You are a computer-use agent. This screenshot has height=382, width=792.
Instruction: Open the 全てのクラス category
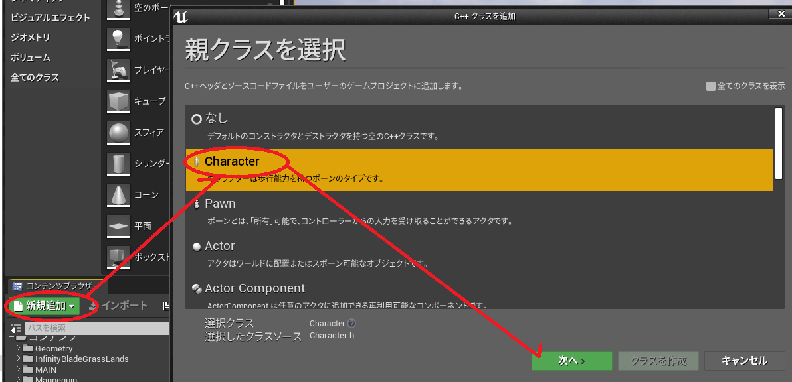point(35,78)
